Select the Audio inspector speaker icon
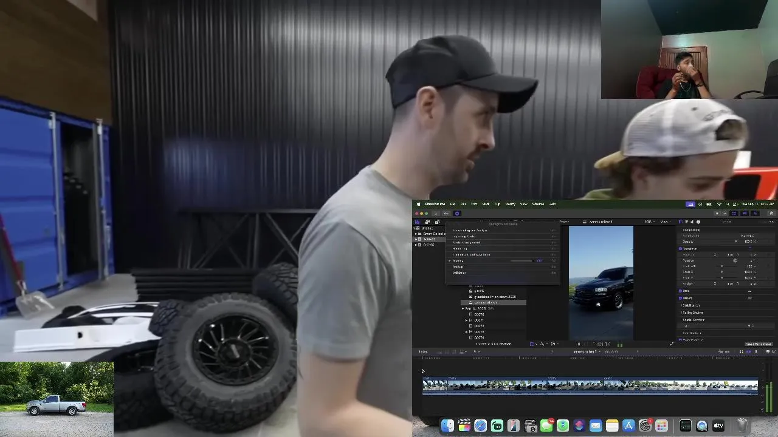The image size is (778, 437). (692, 222)
